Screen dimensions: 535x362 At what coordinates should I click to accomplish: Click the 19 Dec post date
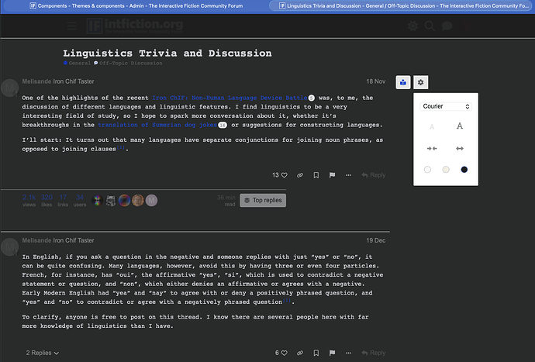(x=375, y=240)
